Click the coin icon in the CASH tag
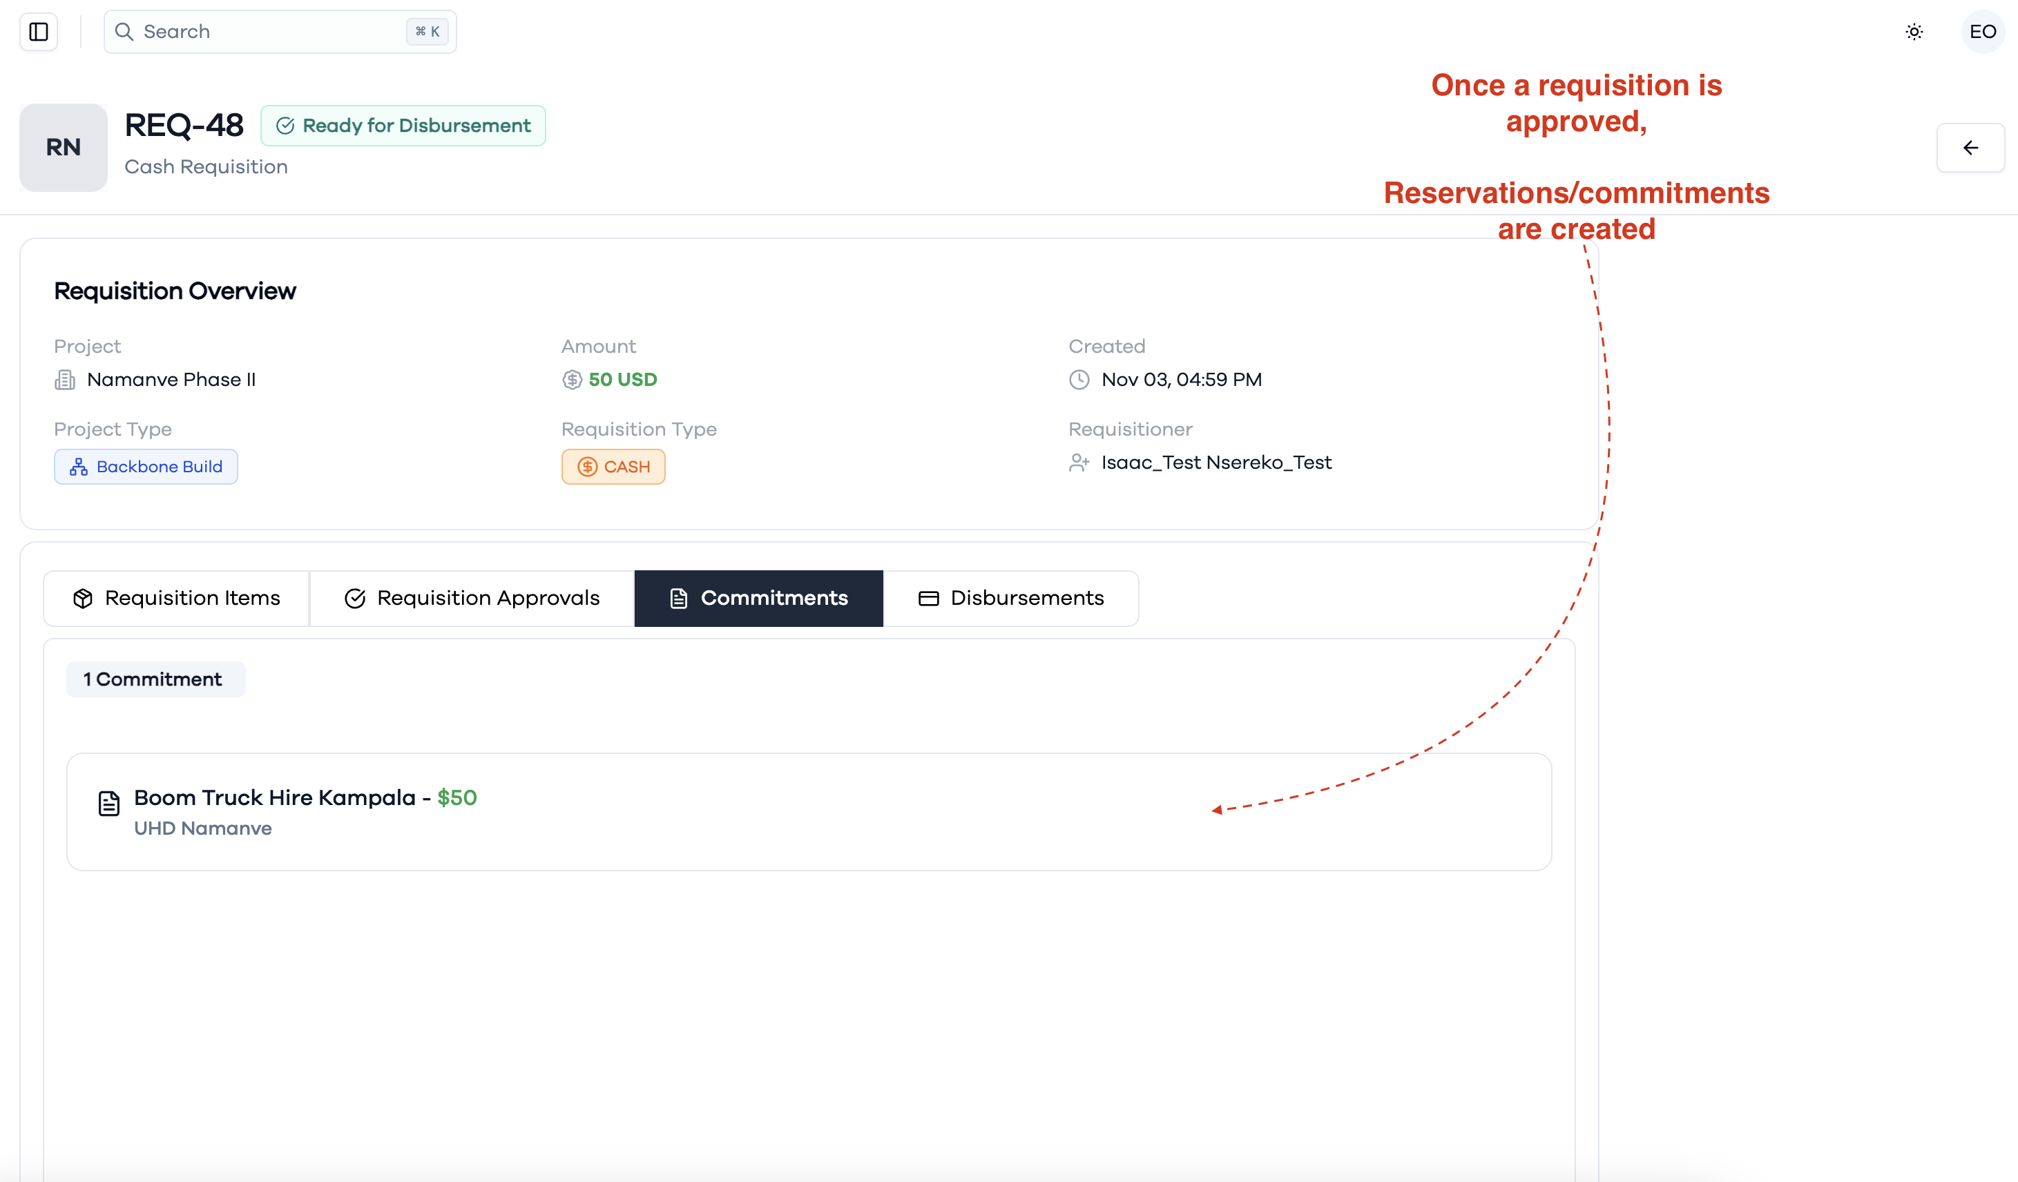 588,467
